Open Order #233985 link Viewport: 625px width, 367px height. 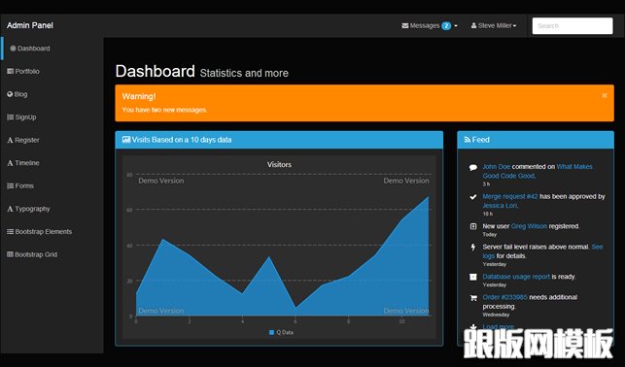pos(505,297)
